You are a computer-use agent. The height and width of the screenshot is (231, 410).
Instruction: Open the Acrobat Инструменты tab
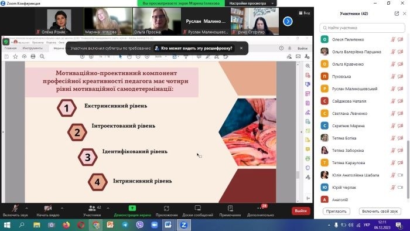click(32, 48)
